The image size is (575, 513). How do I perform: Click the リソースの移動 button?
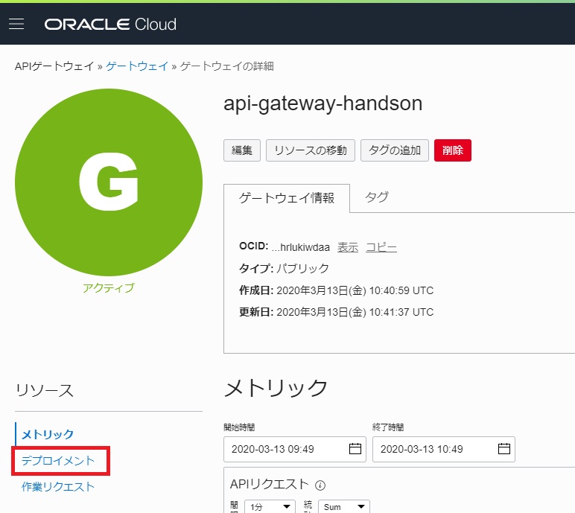310,150
